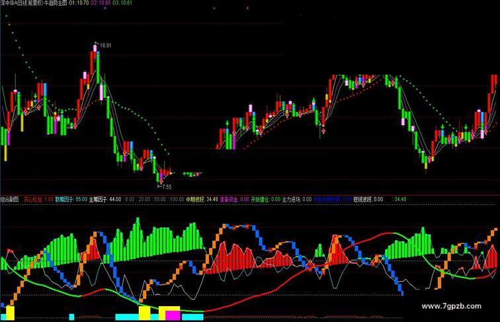The width and height of the screenshot is (500, 322).
Task: Click the 散筹因子 55.00 readout
Action: [x=71, y=199]
